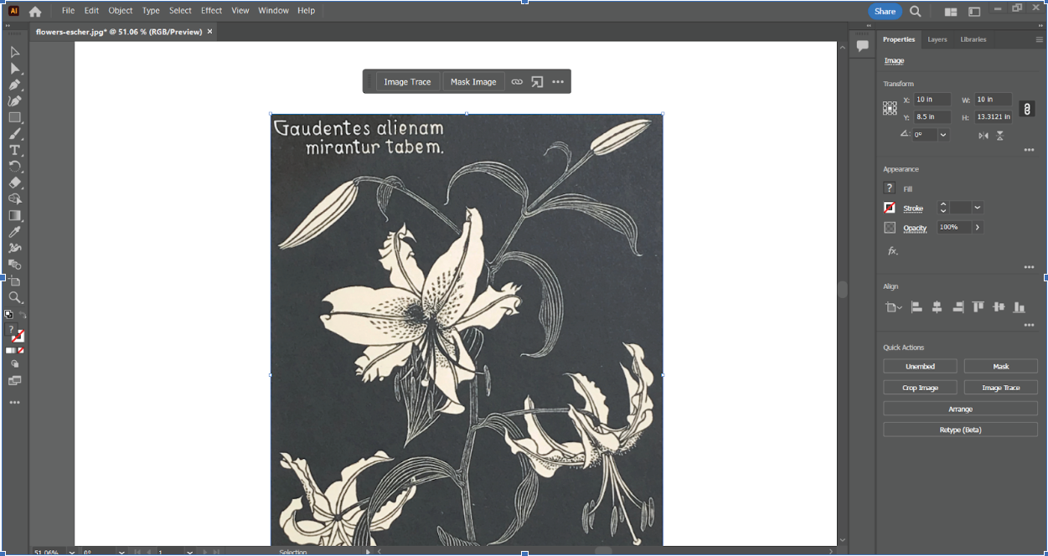Flip image horizontally in Transform section
This screenshot has height=556, width=1048.
point(983,136)
